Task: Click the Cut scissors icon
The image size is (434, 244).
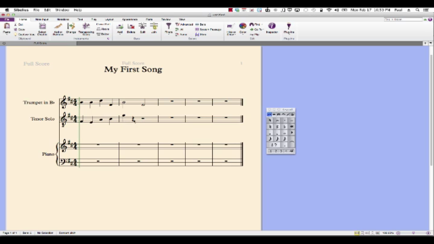Action: pos(16,24)
